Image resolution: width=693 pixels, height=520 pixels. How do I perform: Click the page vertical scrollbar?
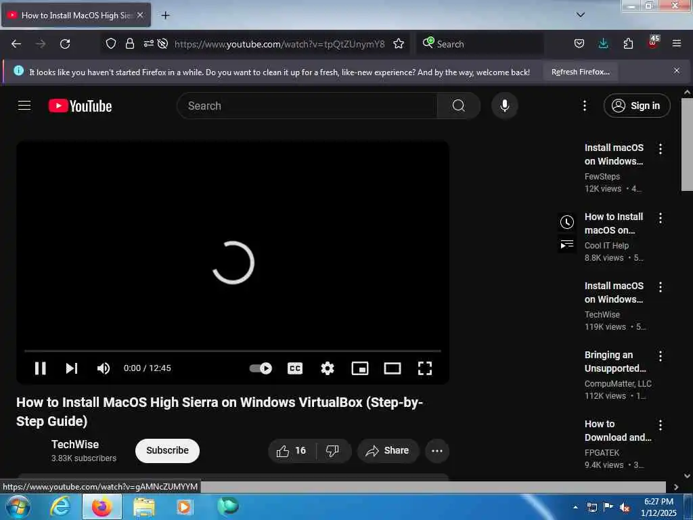(x=687, y=146)
